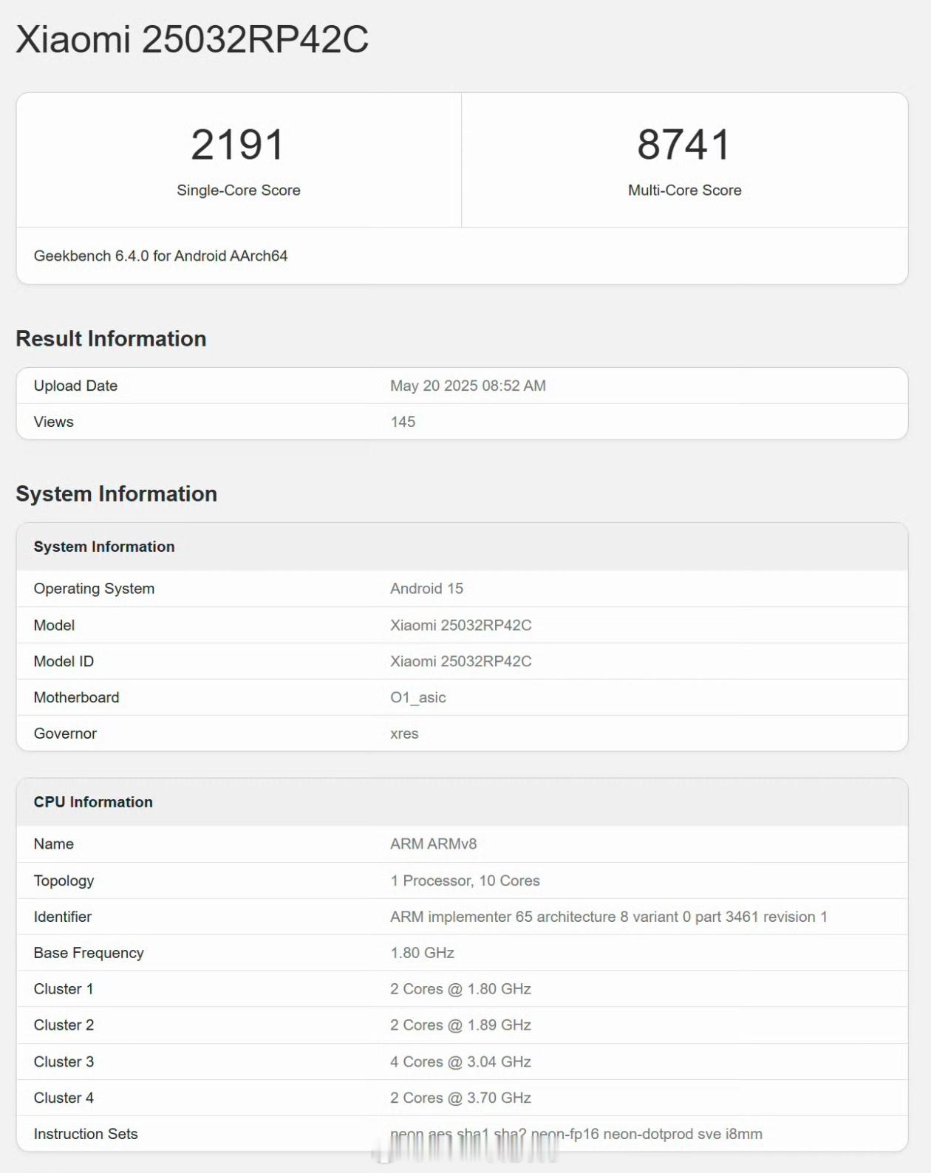This screenshot has height=1173, width=931.
Task: Click the Identifier label
Action: pyautogui.click(x=62, y=917)
